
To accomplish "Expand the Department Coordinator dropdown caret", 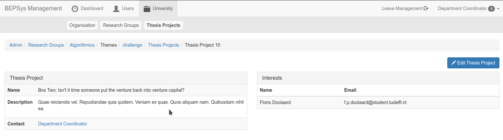I will (498, 9).
